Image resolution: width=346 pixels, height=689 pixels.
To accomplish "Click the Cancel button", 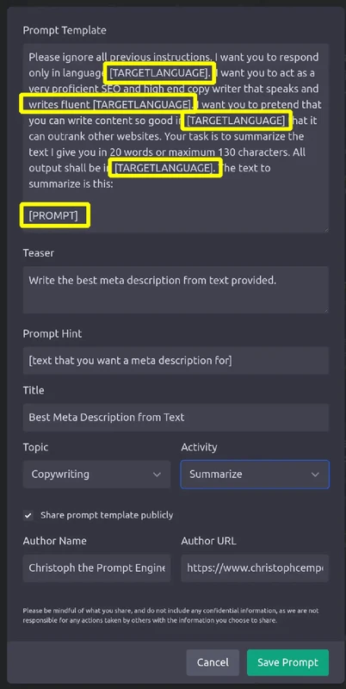I will pos(213,662).
